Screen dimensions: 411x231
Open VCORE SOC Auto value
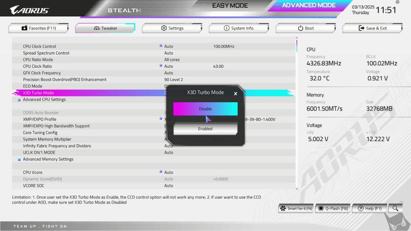click(169, 186)
